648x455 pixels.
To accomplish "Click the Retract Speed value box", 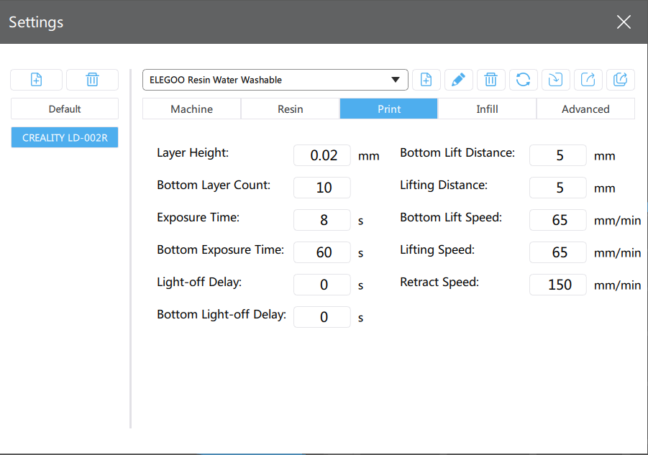I will coord(558,285).
